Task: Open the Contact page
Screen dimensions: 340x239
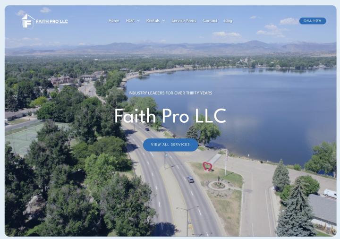Action: pyautogui.click(x=210, y=21)
